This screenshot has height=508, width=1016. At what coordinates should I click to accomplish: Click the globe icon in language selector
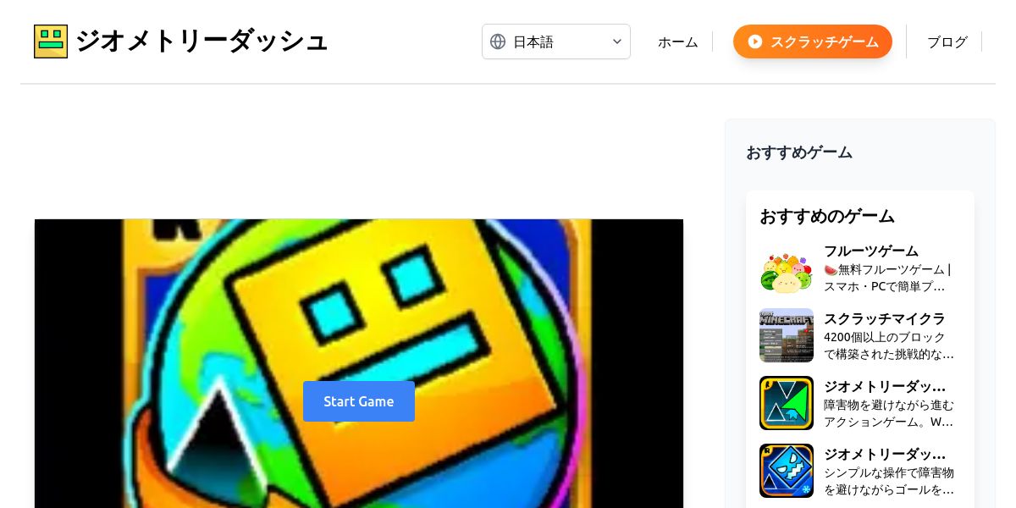(498, 41)
